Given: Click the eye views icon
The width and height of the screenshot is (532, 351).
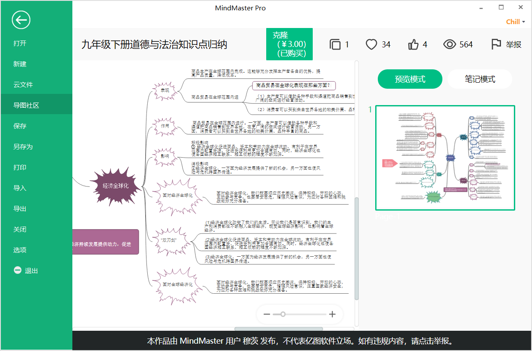Looking at the screenshot, I should pos(449,44).
